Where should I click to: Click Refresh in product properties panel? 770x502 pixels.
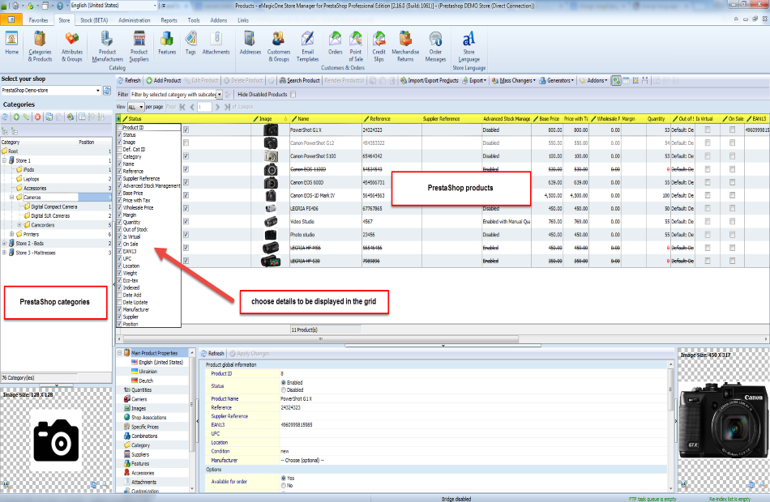(212, 353)
